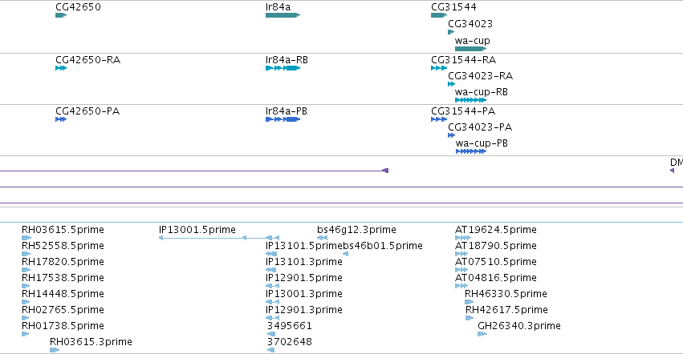
Task: Select EST RH03615.5prime
Action: tap(63, 230)
